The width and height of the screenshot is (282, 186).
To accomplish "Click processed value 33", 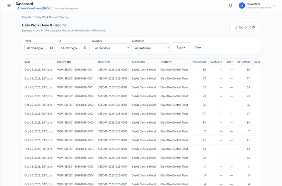I will 204,87.
